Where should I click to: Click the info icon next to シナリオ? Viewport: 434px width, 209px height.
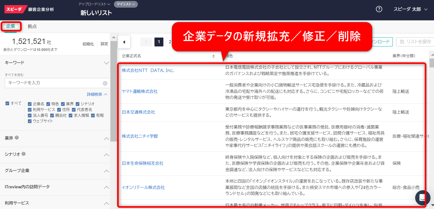tap(24, 154)
